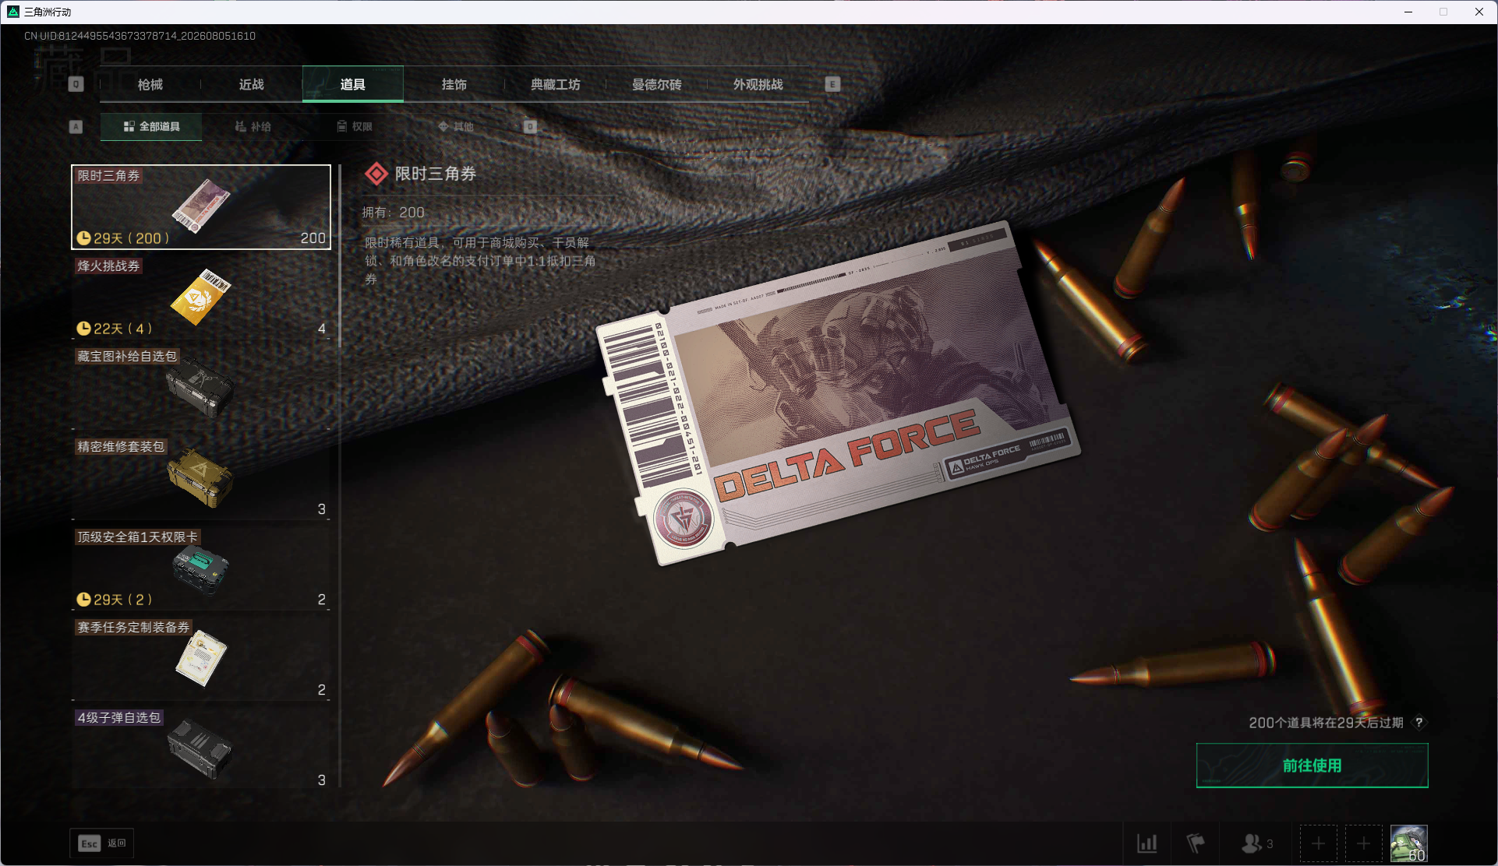Open the 典藏工坊 tab

pos(556,84)
